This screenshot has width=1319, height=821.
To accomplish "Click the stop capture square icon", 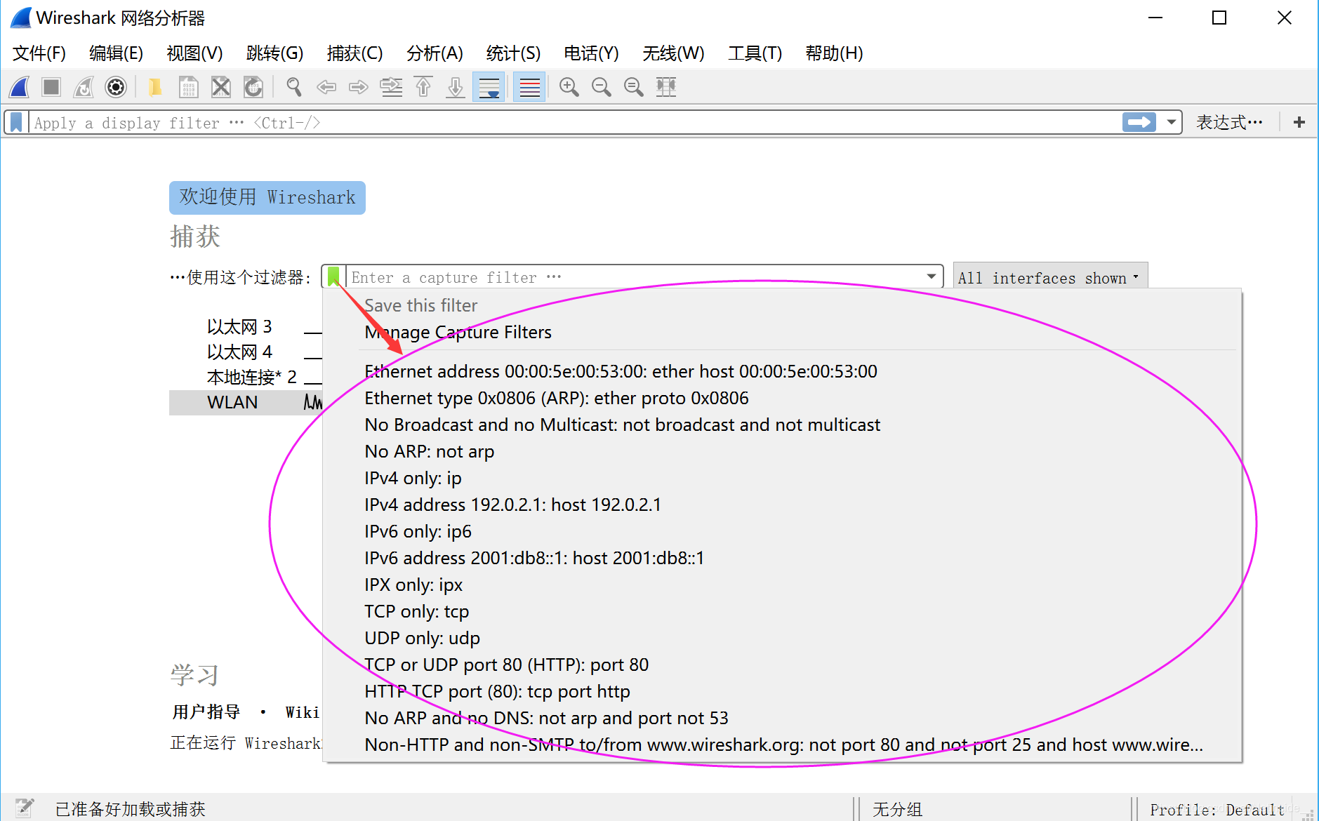I will pos(51,87).
